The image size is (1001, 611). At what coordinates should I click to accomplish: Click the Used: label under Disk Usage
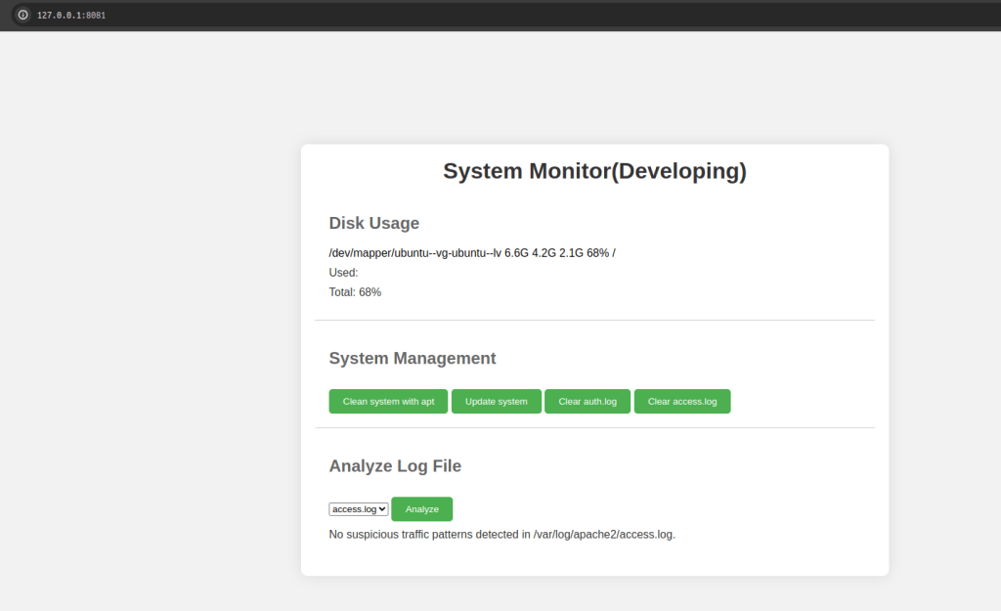click(343, 273)
